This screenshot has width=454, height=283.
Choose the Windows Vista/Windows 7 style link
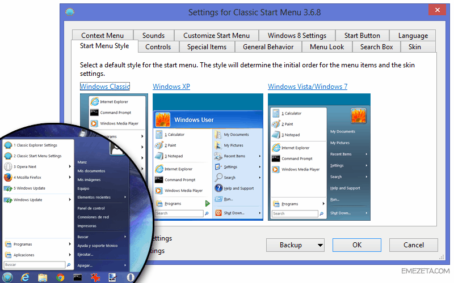[308, 87]
